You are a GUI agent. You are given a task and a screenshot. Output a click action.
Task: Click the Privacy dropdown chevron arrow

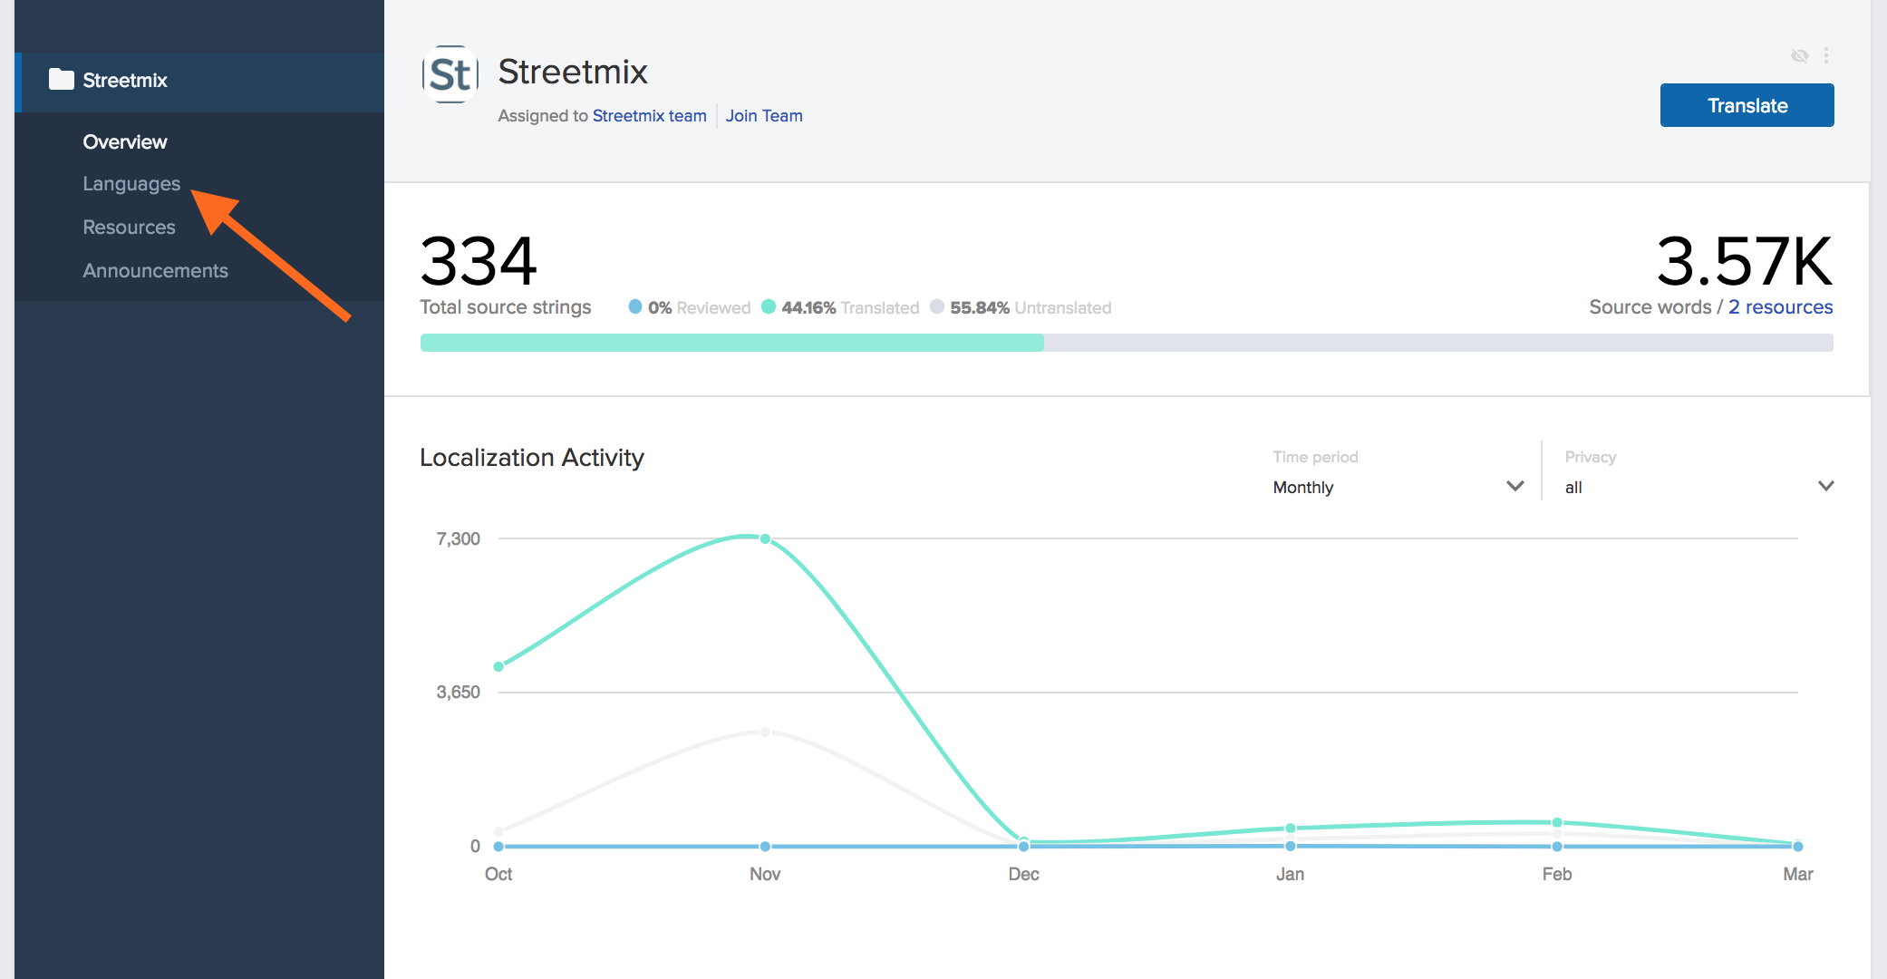[x=1826, y=486]
